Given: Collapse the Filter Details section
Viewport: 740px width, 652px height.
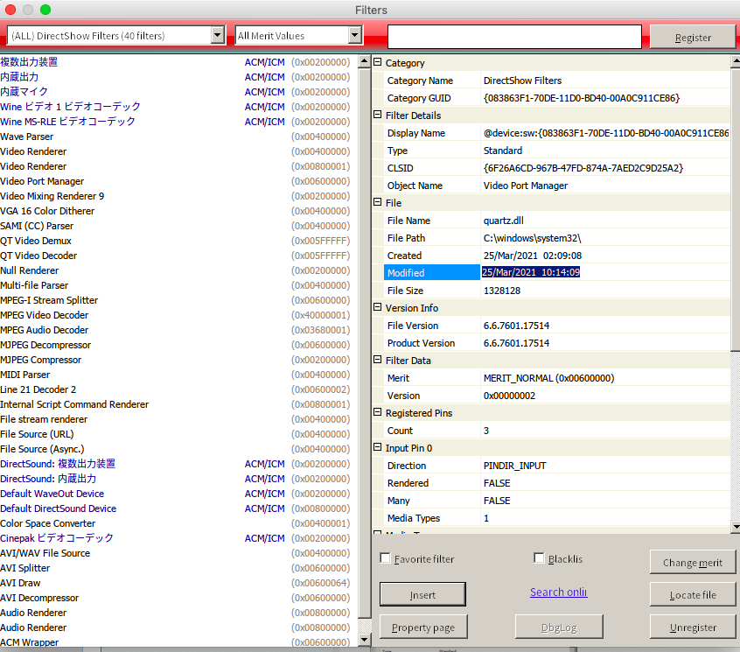Looking at the screenshot, I should coord(378,116).
